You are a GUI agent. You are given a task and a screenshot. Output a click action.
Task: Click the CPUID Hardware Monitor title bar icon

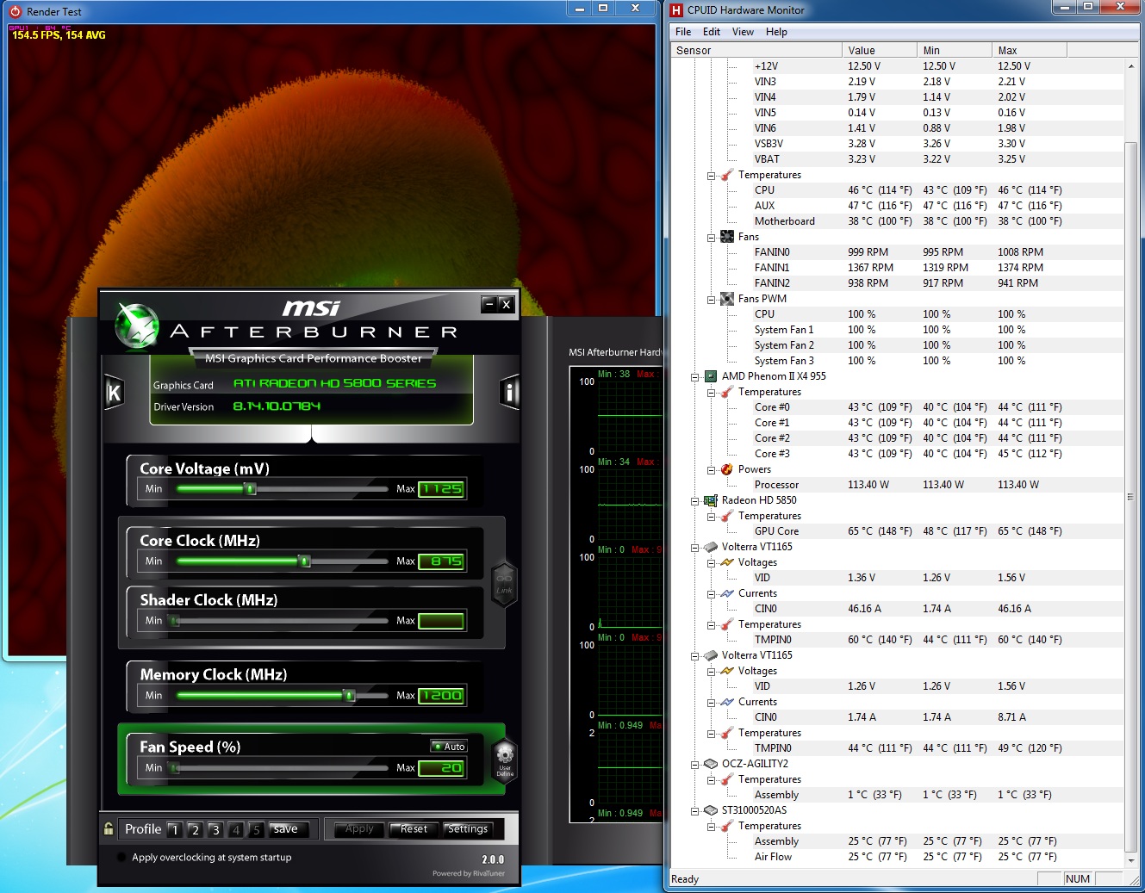click(676, 10)
